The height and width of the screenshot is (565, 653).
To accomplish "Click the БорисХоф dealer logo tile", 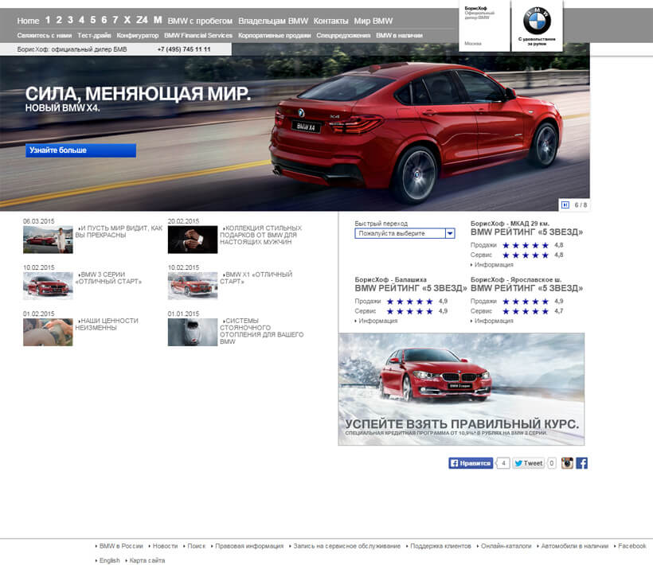I will click(x=484, y=25).
